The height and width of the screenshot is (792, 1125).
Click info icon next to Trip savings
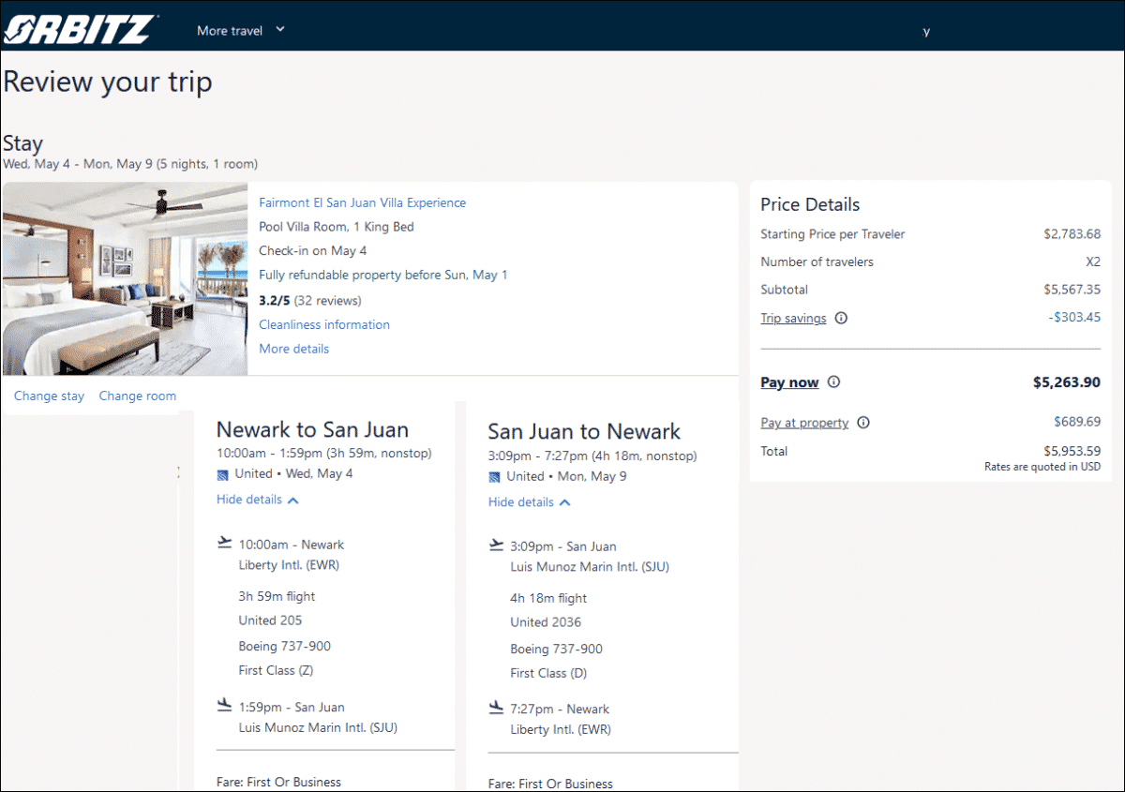(x=841, y=318)
